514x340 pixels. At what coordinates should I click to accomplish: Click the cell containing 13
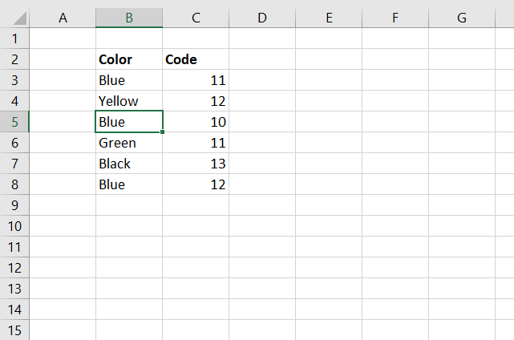point(196,164)
